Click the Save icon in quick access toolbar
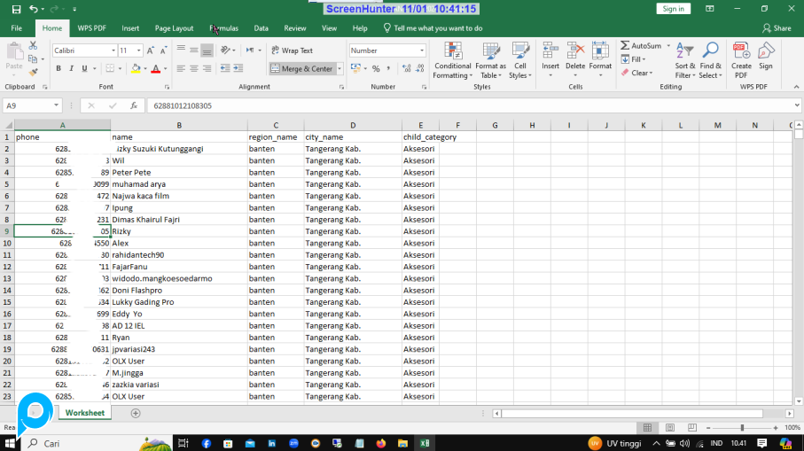Screen dimensions: 804x451 click(16, 9)
